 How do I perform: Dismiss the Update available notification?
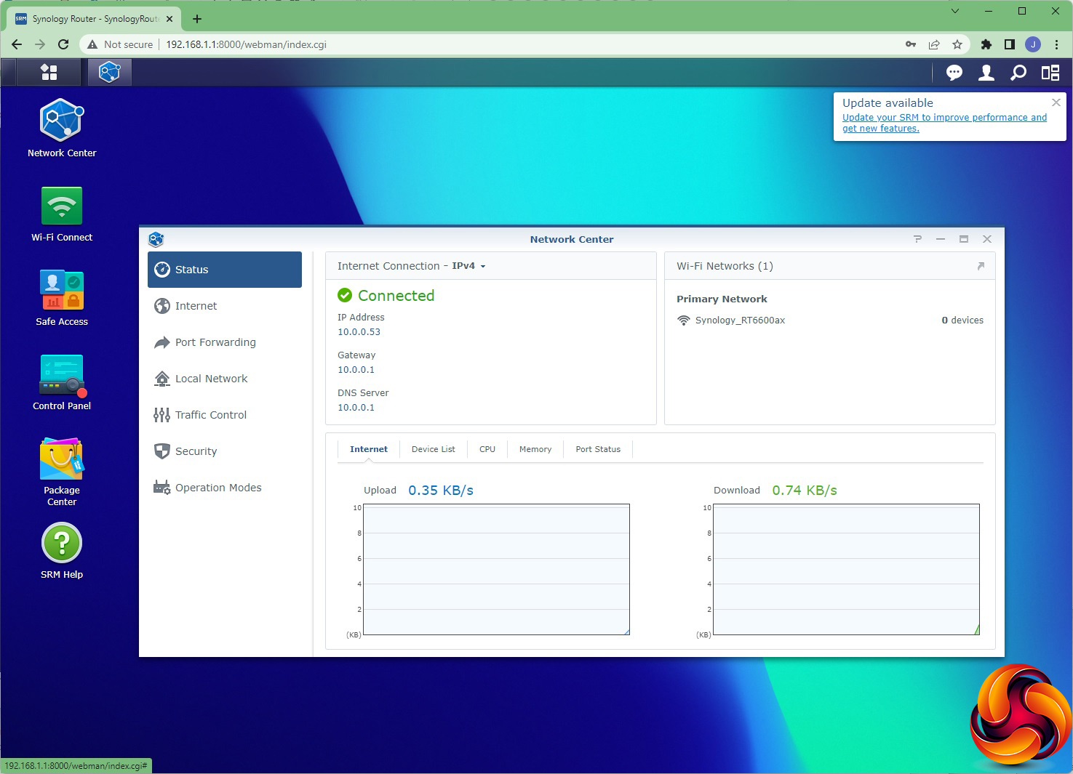point(1056,102)
